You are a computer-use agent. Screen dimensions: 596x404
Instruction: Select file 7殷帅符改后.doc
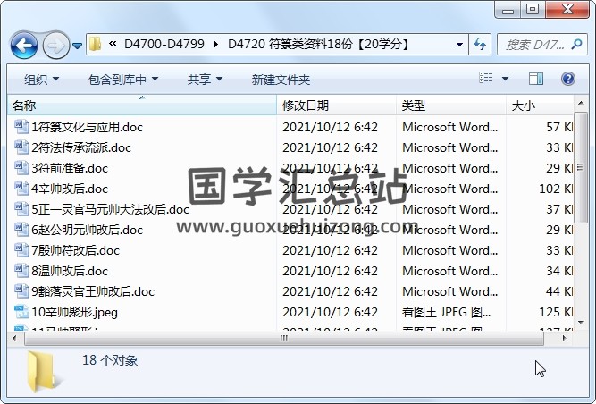click(x=75, y=250)
